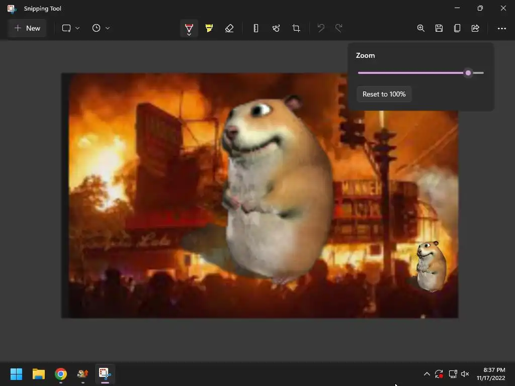The image size is (515, 386).
Task: Open File Explorer from taskbar
Action: tap(38, 374)
